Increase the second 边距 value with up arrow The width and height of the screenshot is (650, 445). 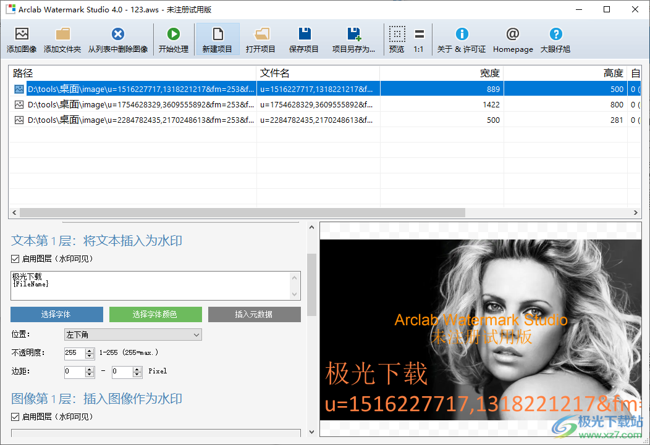pyautogui.click(x=138, y=369)
